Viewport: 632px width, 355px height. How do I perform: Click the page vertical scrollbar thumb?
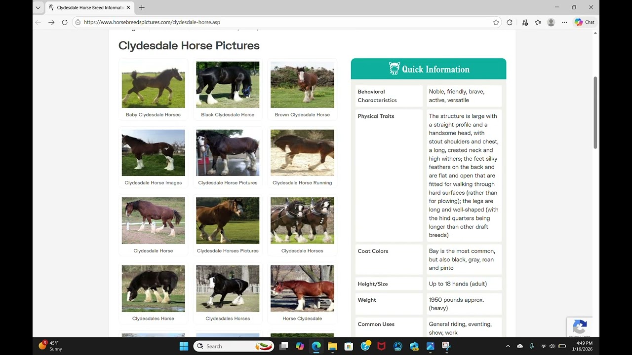[595, 112]
